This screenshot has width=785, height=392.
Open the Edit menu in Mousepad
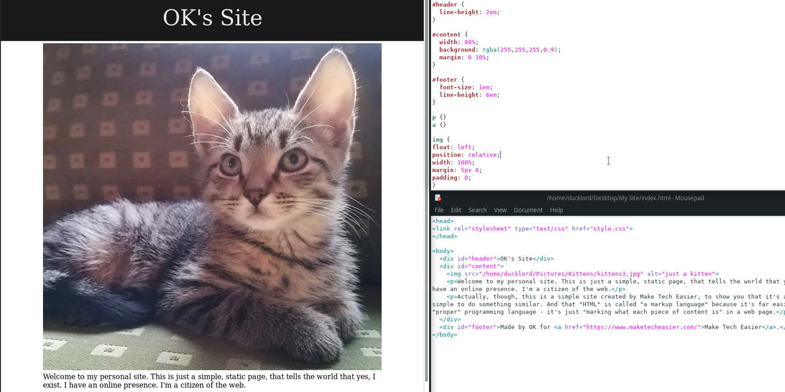[x=456, y=210]
